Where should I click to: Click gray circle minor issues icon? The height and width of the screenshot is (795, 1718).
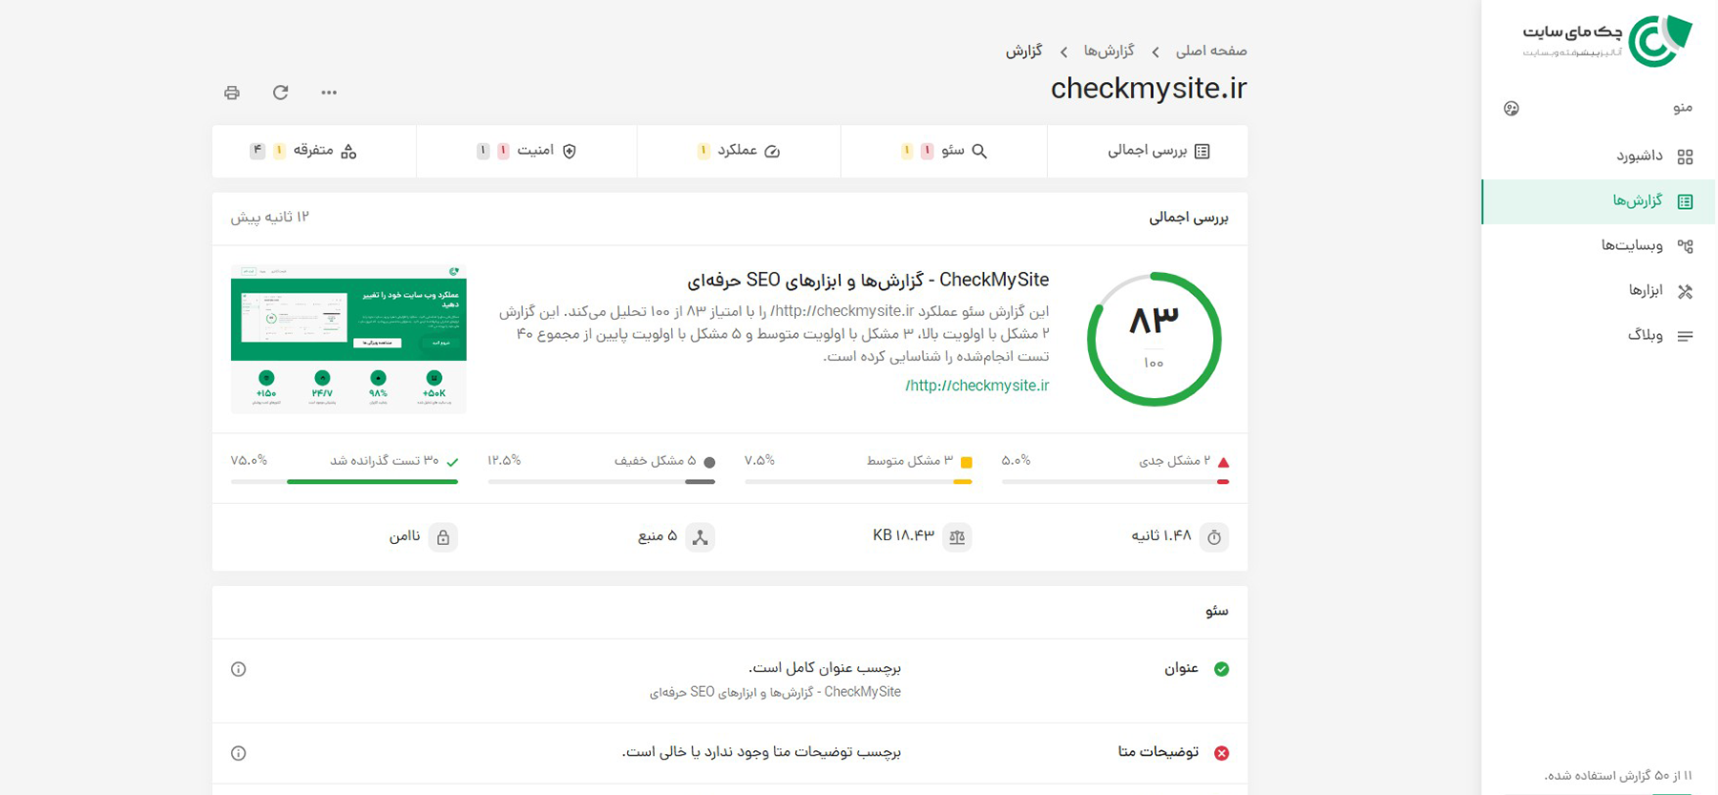pyautogui.click(x=709, y=462)
